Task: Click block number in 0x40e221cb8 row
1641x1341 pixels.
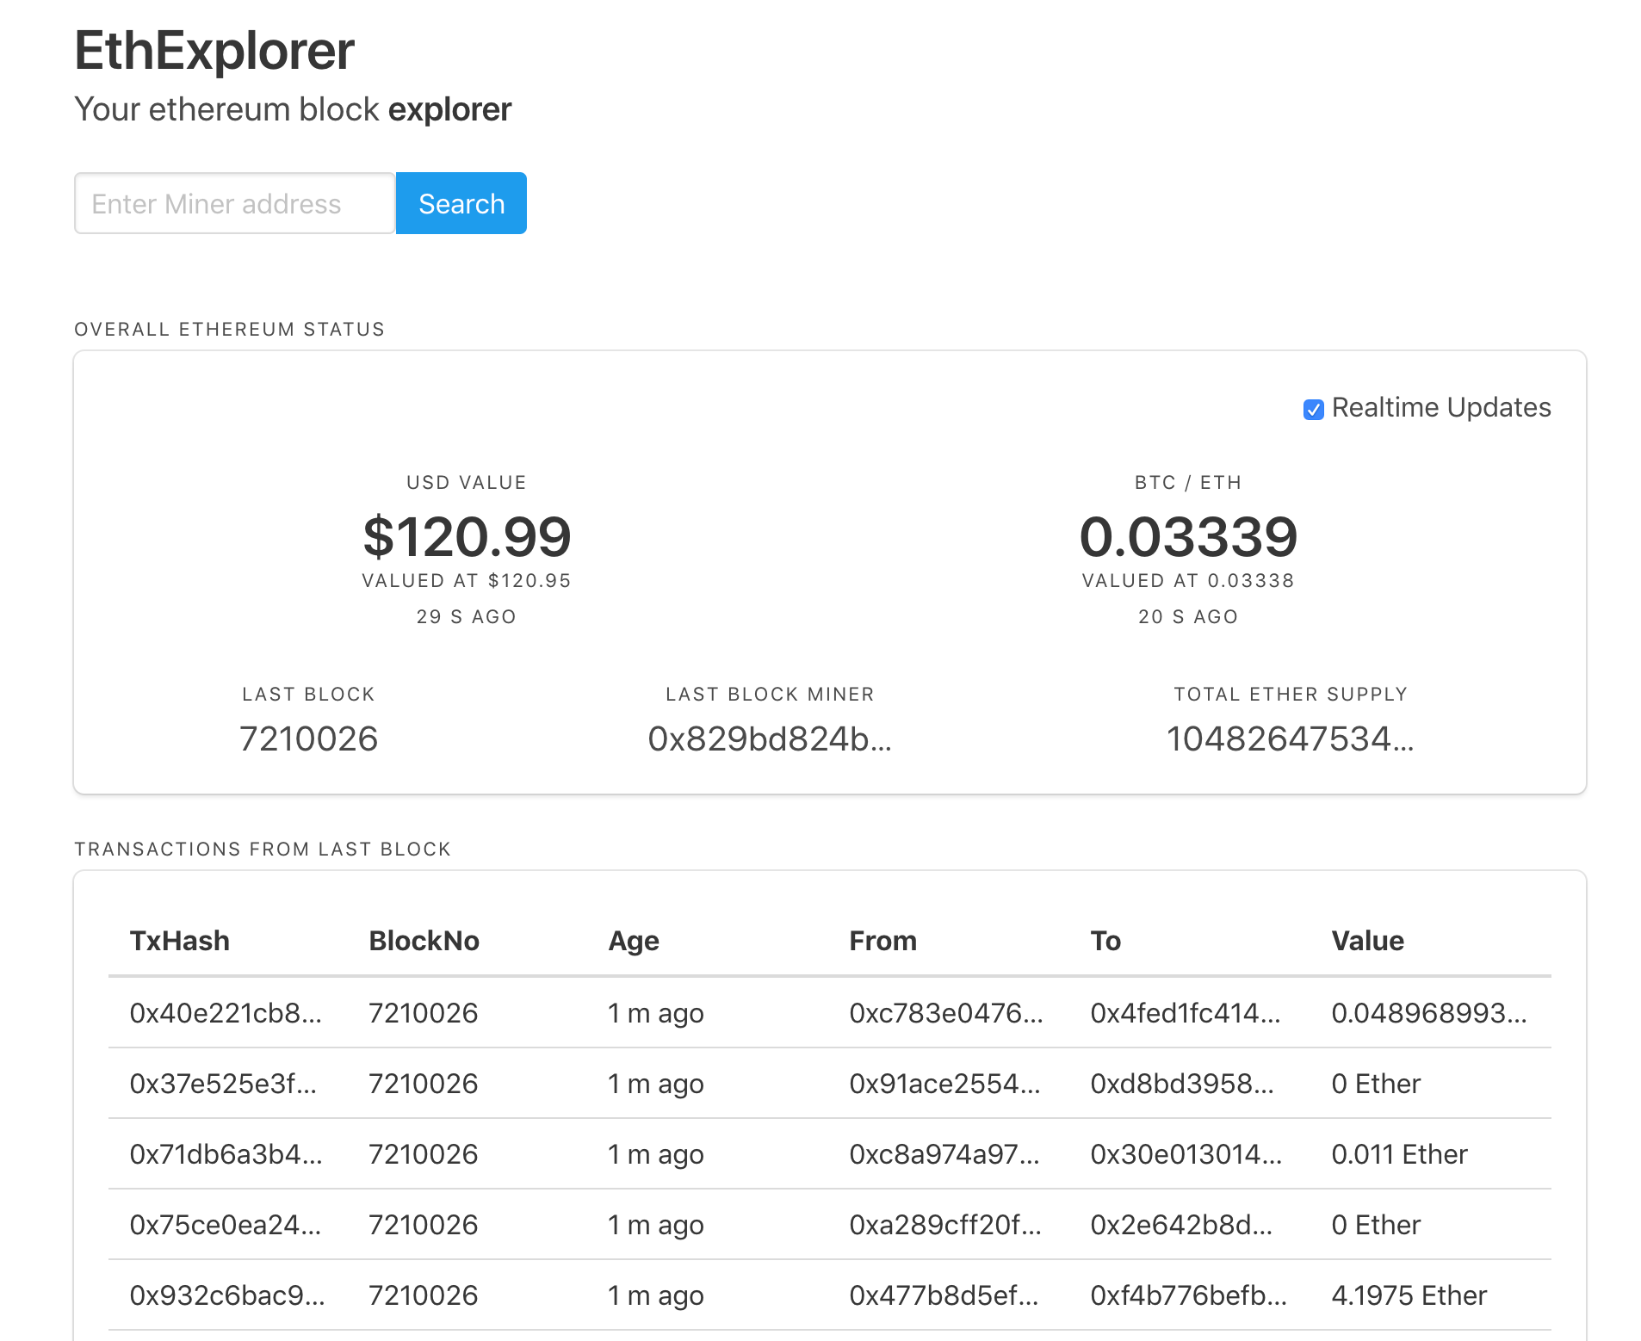Action: (x=423, y=1013)
